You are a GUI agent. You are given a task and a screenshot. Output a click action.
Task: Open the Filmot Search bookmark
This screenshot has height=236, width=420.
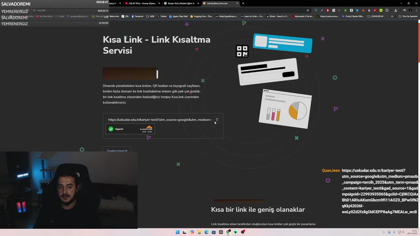[277, 16]
